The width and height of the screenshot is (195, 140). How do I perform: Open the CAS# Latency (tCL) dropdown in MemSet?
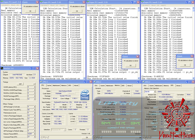point(35,87)
